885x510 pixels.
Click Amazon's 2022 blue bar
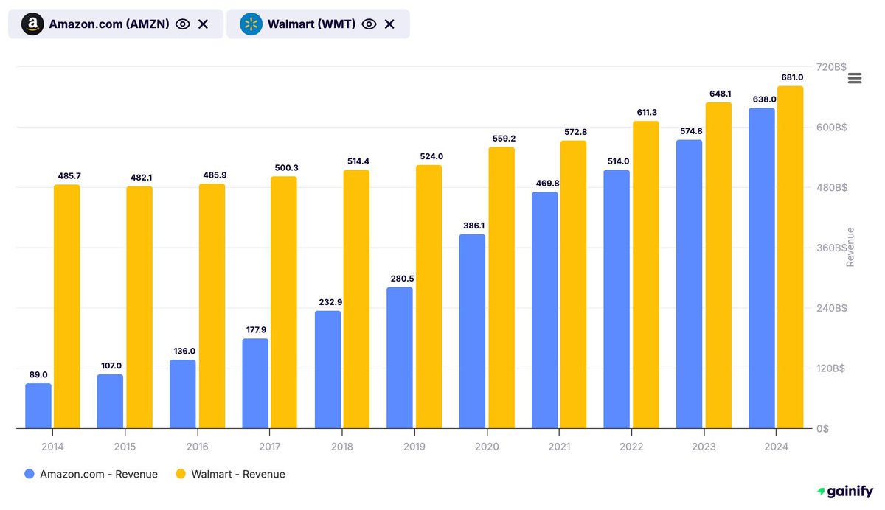click(617, 298)
